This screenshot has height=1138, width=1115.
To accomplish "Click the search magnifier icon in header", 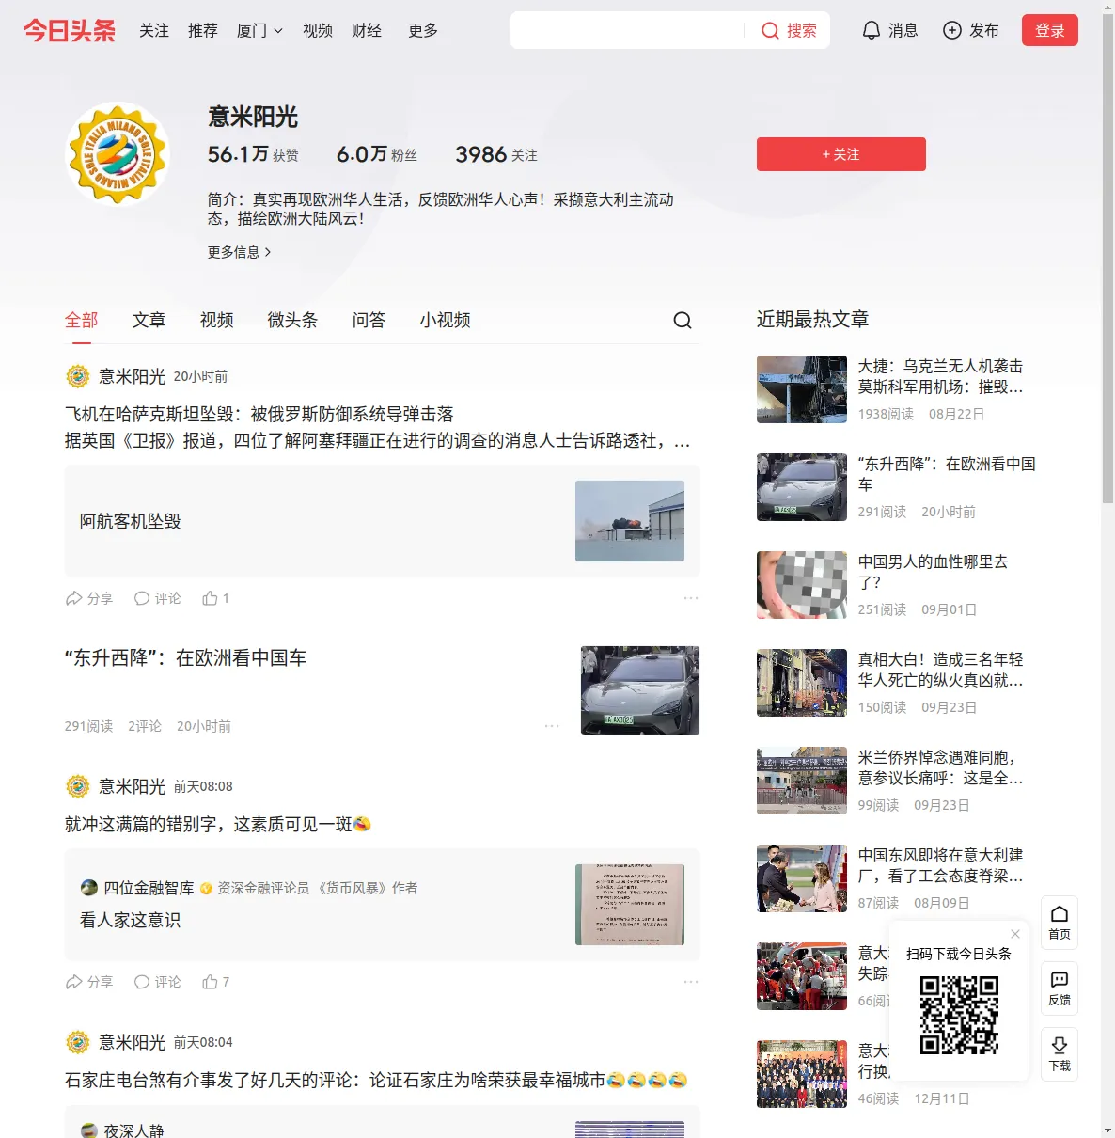I will point(770,31).
